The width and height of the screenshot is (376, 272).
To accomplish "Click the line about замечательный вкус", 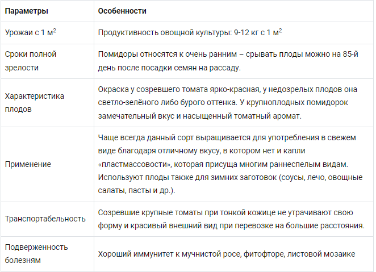I will pyautogui.click(x=199, y=116).
